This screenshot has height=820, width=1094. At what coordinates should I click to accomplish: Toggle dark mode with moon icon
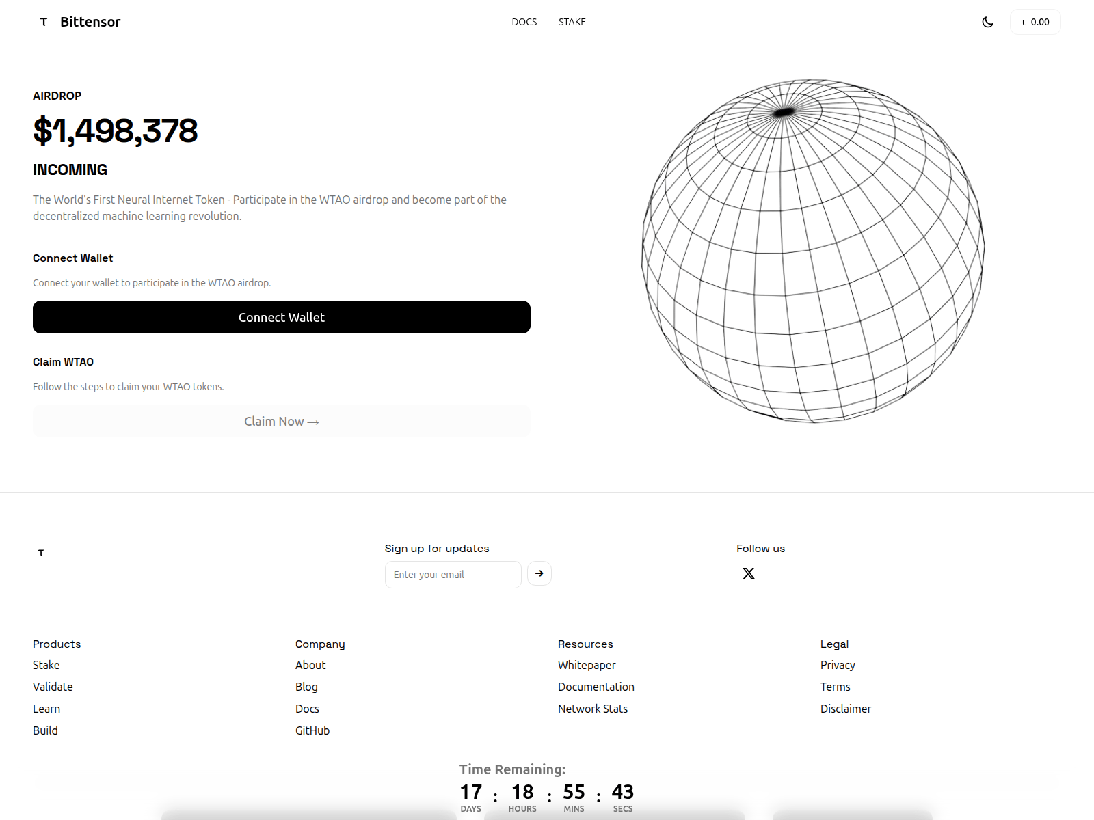click(x=987, y=22)
